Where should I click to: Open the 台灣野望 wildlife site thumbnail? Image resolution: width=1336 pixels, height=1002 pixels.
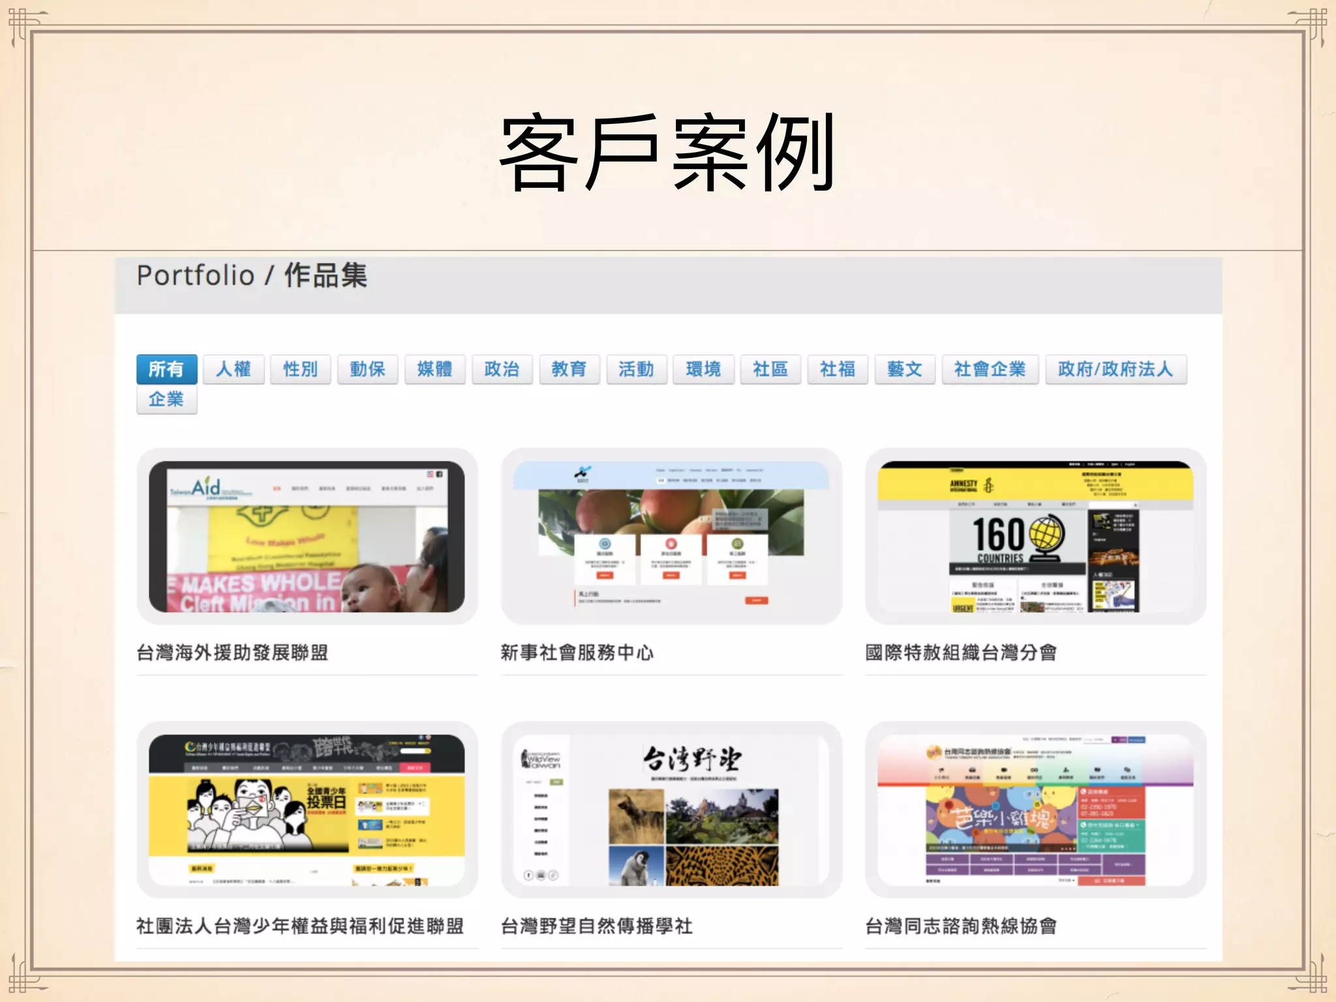click(671, 810)
